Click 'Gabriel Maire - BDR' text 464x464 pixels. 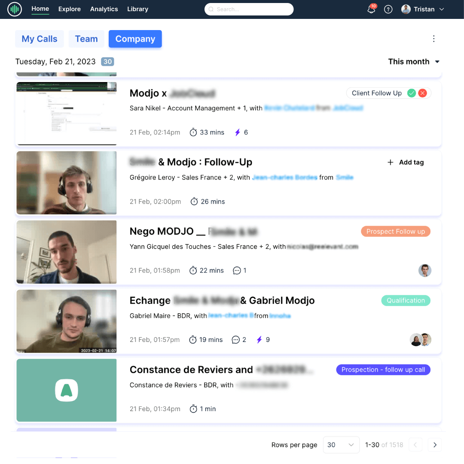click(160, 316)
